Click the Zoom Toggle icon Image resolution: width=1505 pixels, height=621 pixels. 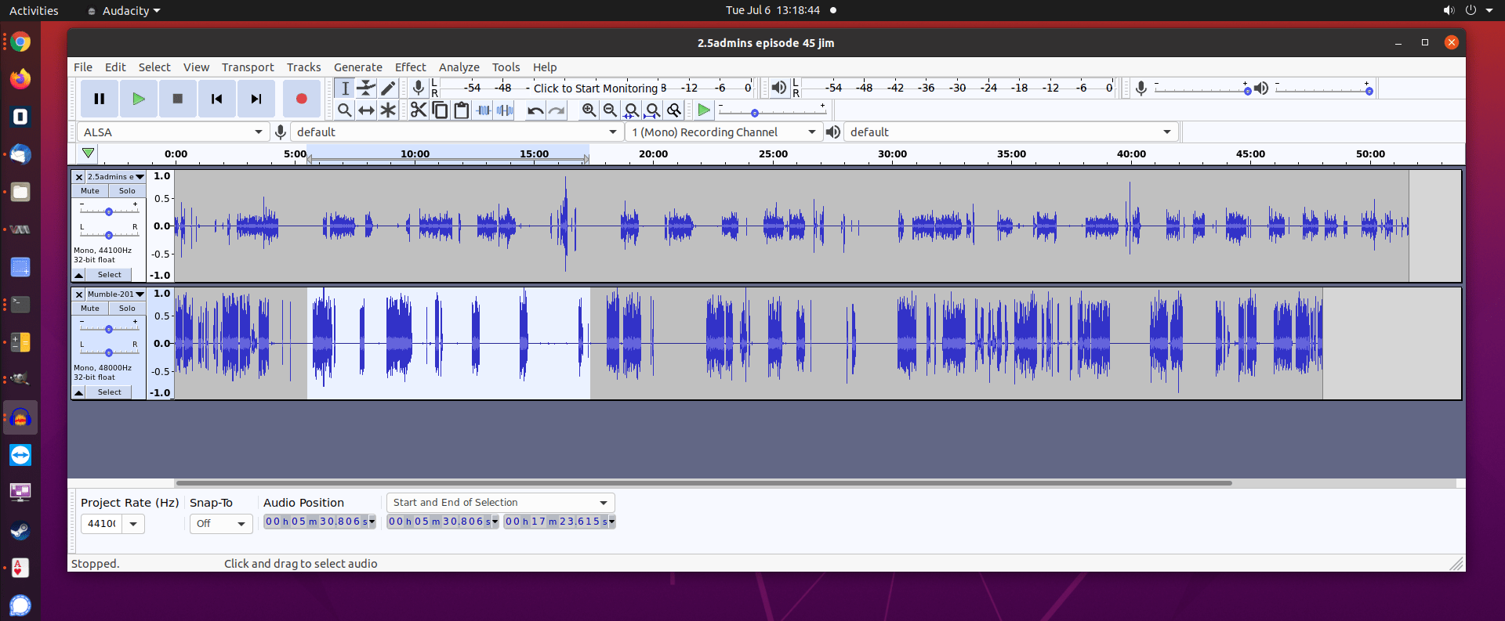[x=674, y=110]
